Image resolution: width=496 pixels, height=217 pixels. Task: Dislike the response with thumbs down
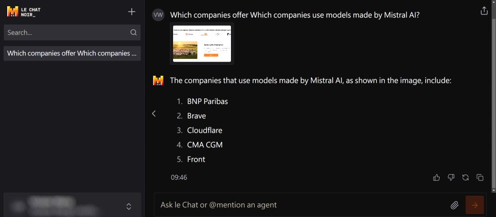(451, 177)
